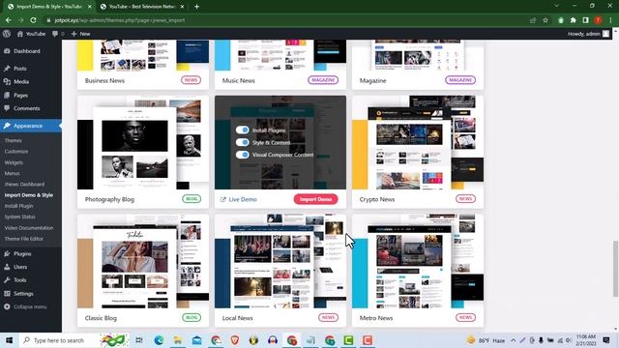Open the Settings menu icon

pos(7,294)
